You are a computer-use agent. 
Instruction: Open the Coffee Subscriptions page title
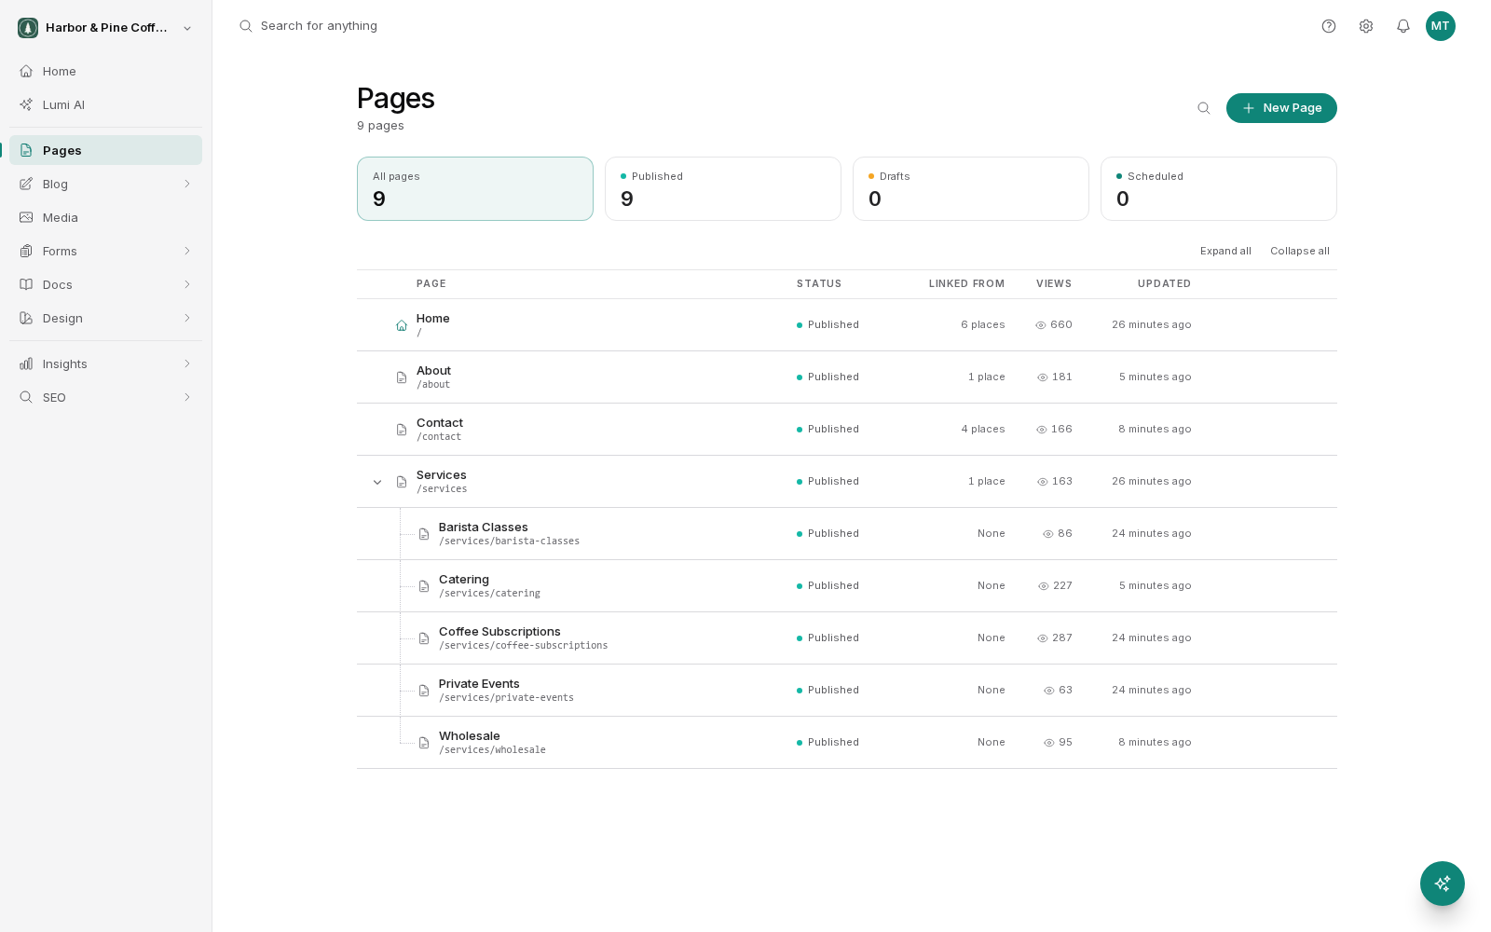point(499,631)
